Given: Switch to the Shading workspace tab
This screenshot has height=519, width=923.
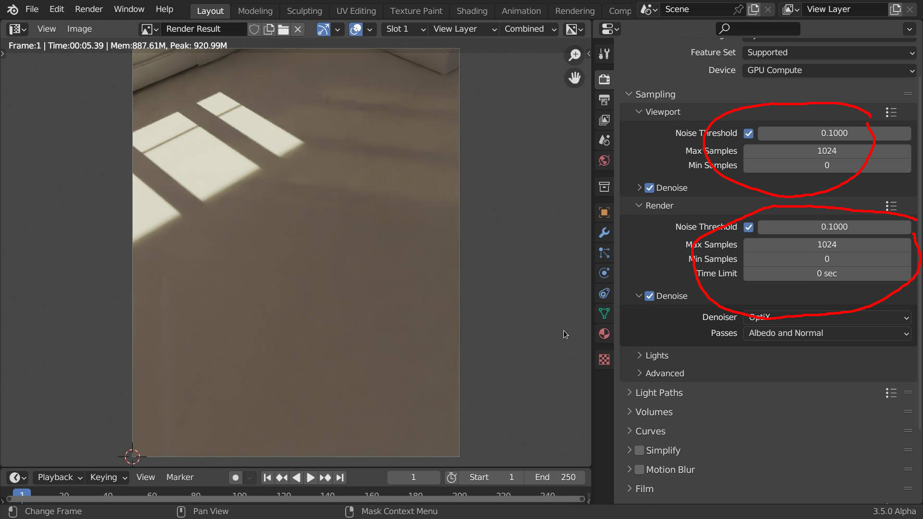Looking at the screenshot, I should [472, 11].
